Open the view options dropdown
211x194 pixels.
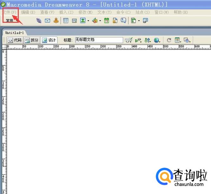178,40
